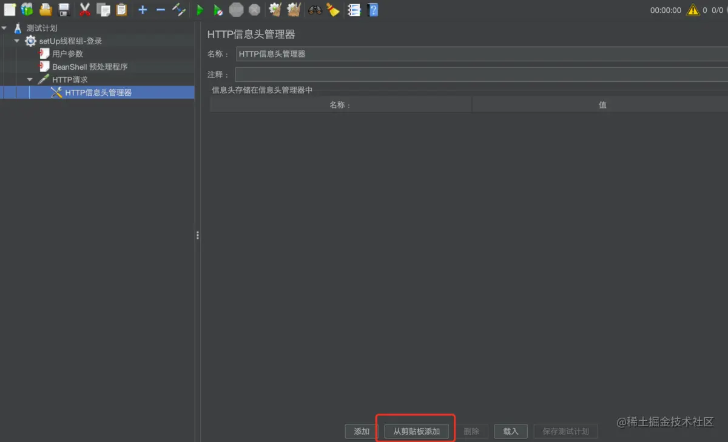The width and height of the screenshot is (728, 442).
Task: Click the disabled 删除 button
Action: [471, 431]
